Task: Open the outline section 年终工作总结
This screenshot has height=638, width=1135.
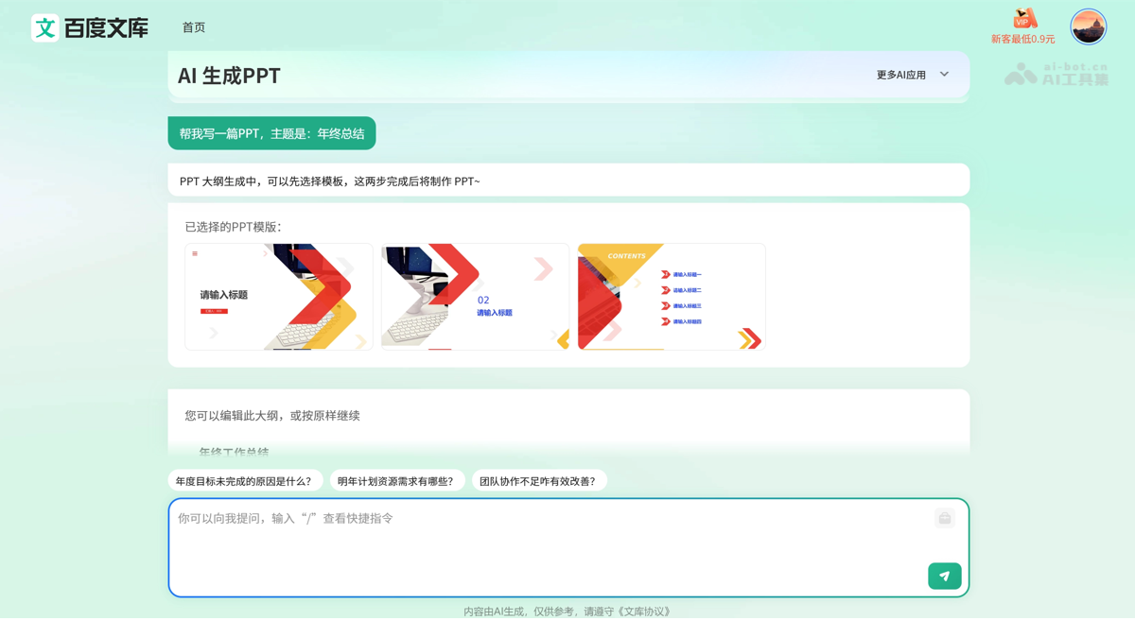Action: tap(234, 453)
